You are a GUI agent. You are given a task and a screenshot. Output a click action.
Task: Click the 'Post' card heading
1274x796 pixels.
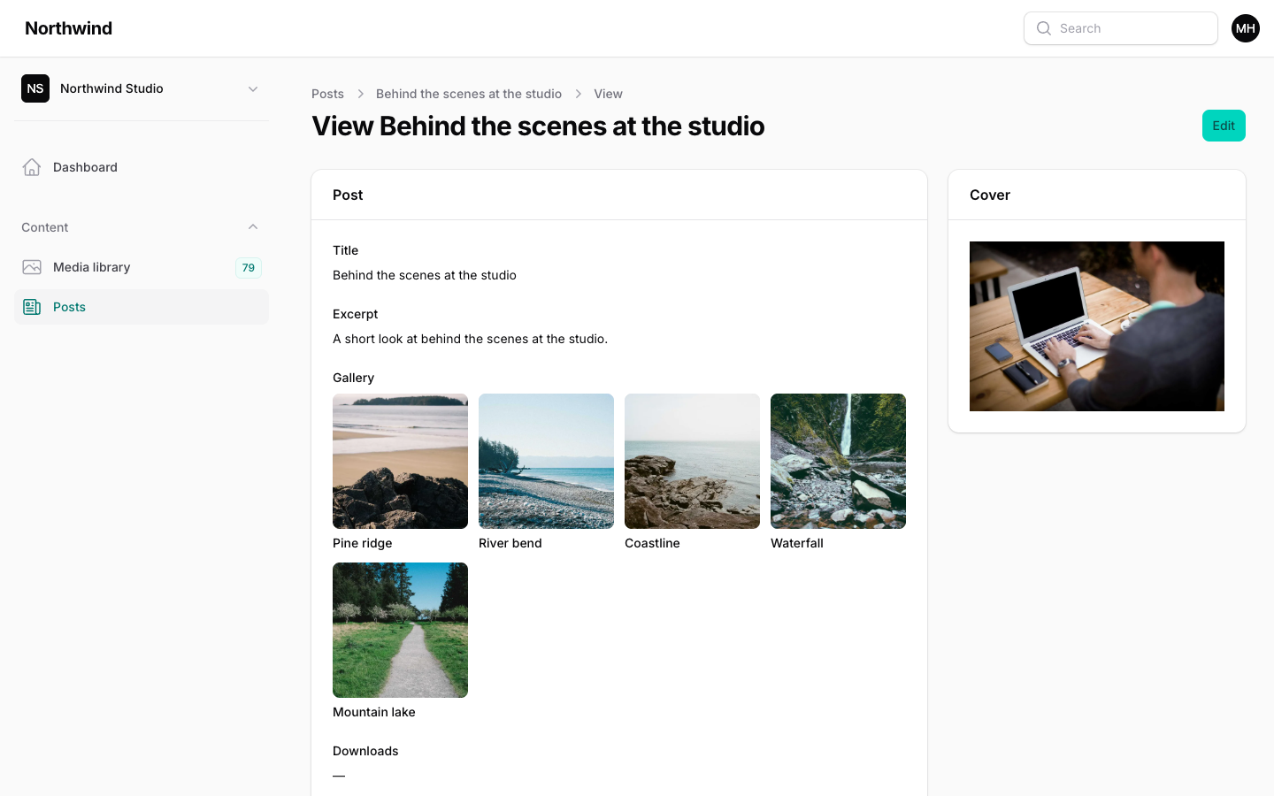click(x=348, y=195)
